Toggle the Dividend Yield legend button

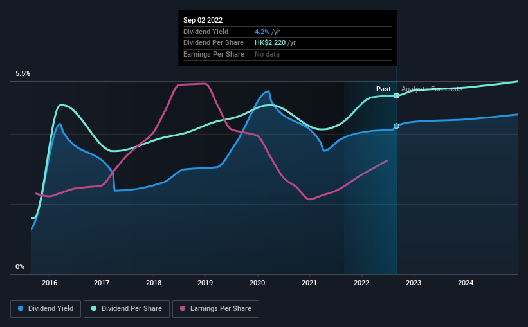pos(46,309)
